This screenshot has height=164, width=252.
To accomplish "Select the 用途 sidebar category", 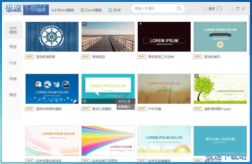I will [13, 47].
